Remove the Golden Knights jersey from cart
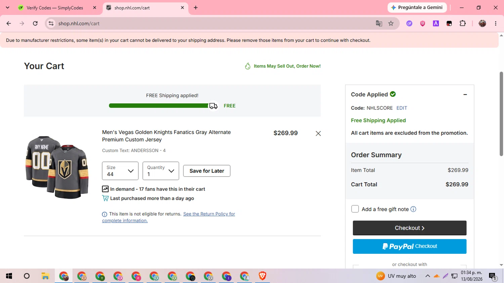This screenshot has width=504, height=283. 318,134
